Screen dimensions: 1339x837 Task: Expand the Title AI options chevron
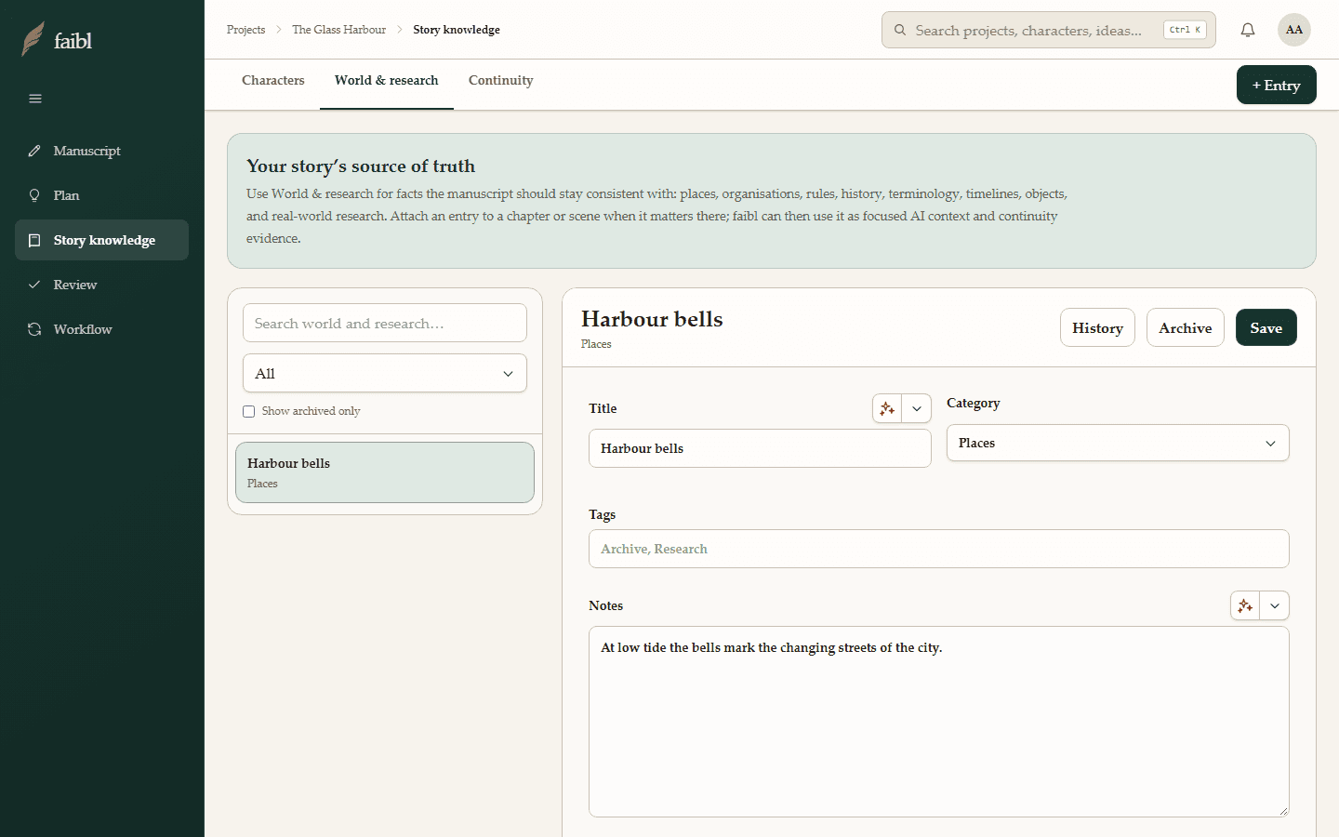point(917,408)
